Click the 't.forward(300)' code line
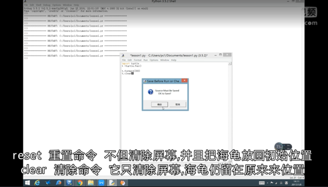This screenshot has height=187, width=328. (x=131, y=71)
